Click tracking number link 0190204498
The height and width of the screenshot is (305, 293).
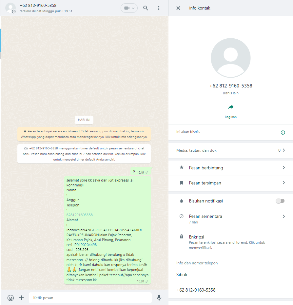point(87,245)
